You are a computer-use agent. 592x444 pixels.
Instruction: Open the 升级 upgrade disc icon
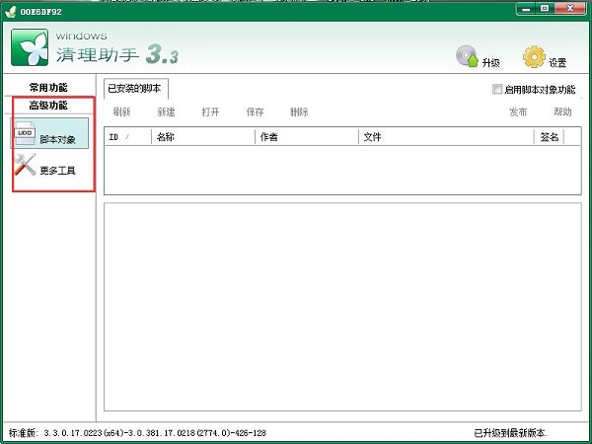(x=467, y=56)
